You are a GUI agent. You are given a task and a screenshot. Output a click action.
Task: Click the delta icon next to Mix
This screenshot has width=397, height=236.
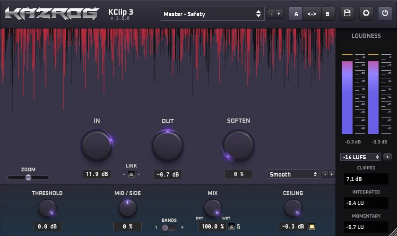click(x=239, y=227)
